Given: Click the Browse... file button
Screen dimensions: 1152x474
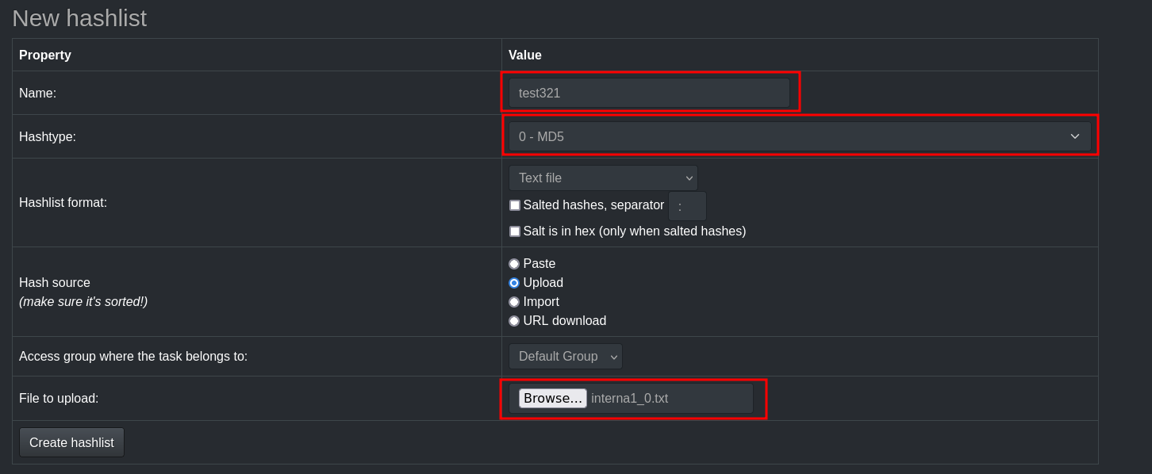Looking at the screenshot, I should 553,398.
